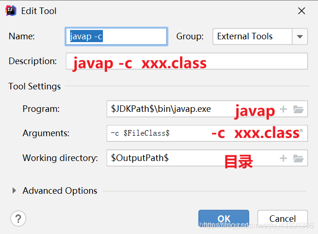Viewport: 318px width, 234px height.
Task: Click the Description label
Action: point(33,61)
